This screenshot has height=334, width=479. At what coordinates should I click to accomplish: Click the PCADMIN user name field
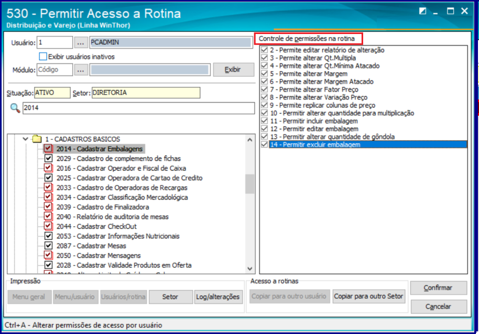(171, 42)
